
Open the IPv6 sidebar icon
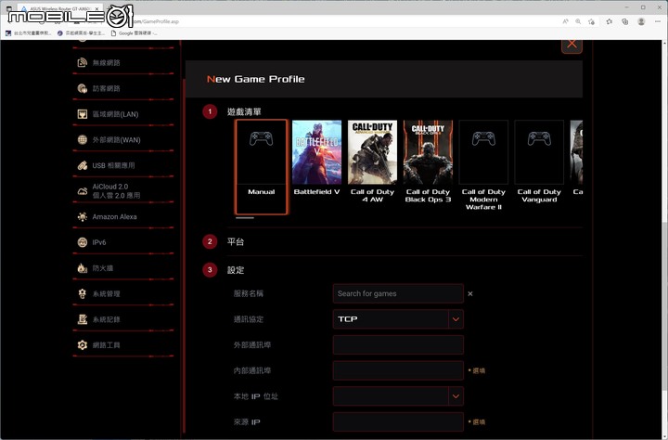[83, 242]
